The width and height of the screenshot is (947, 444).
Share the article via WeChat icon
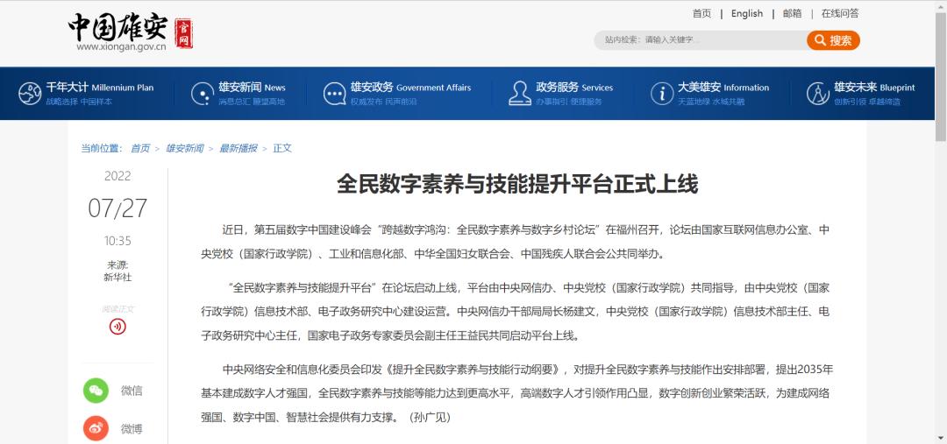pos(96,391)
